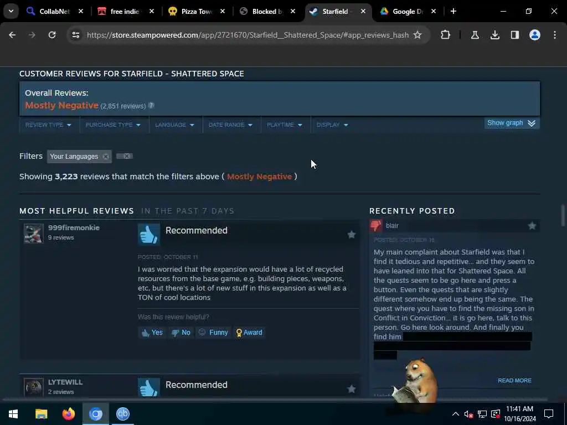Image resolution: width=567 pixels, height=425 pixels.
Task: Open the Windows Start menu
Action: [13, 414]
